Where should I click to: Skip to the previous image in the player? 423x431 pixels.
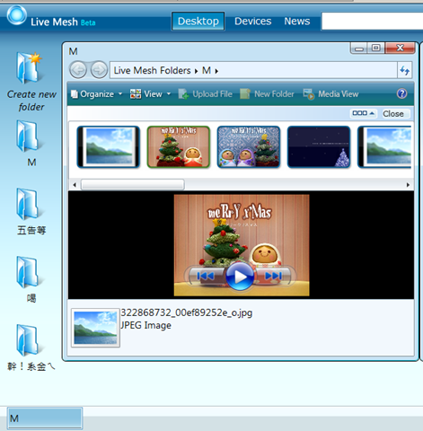tap(206, 276)
